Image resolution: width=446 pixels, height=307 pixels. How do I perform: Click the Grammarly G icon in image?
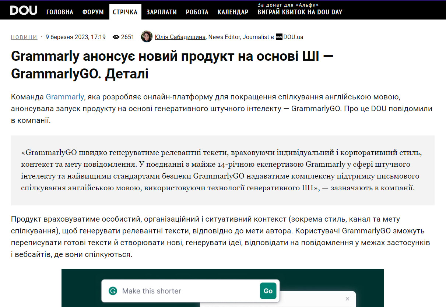[113, 291]
